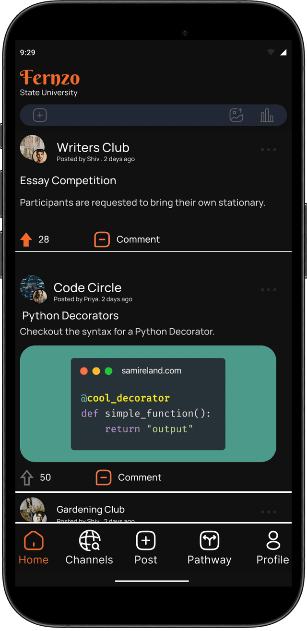Tap the plus icon in the post bar
Viewport: 307px width, 631px height.
point(40,115)
